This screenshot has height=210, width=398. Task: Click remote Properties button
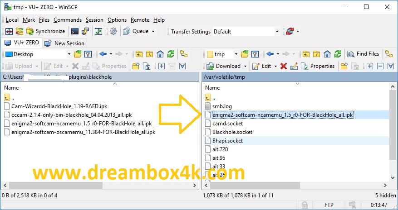pos(318,66)
